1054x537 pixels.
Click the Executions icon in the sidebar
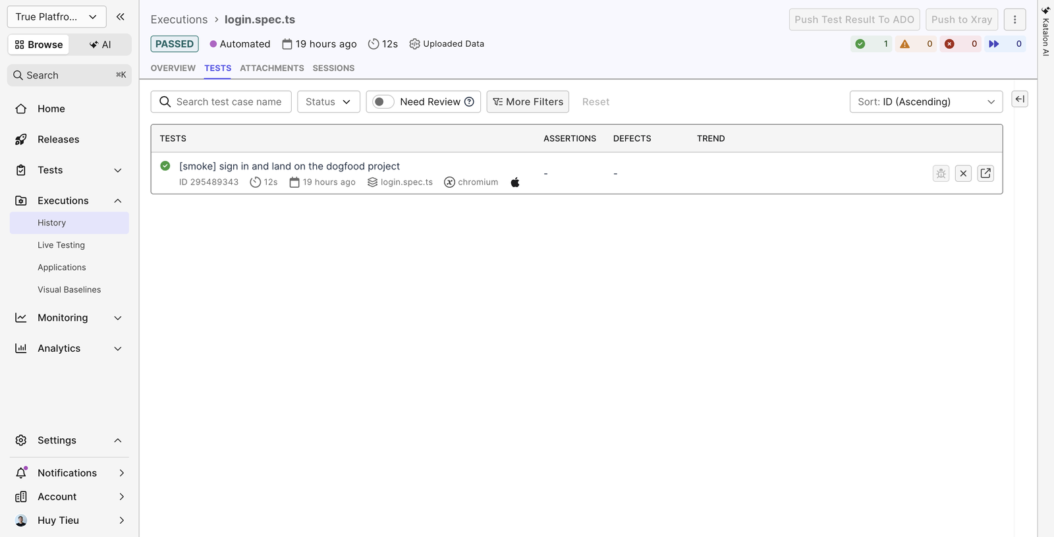point(21,200)
